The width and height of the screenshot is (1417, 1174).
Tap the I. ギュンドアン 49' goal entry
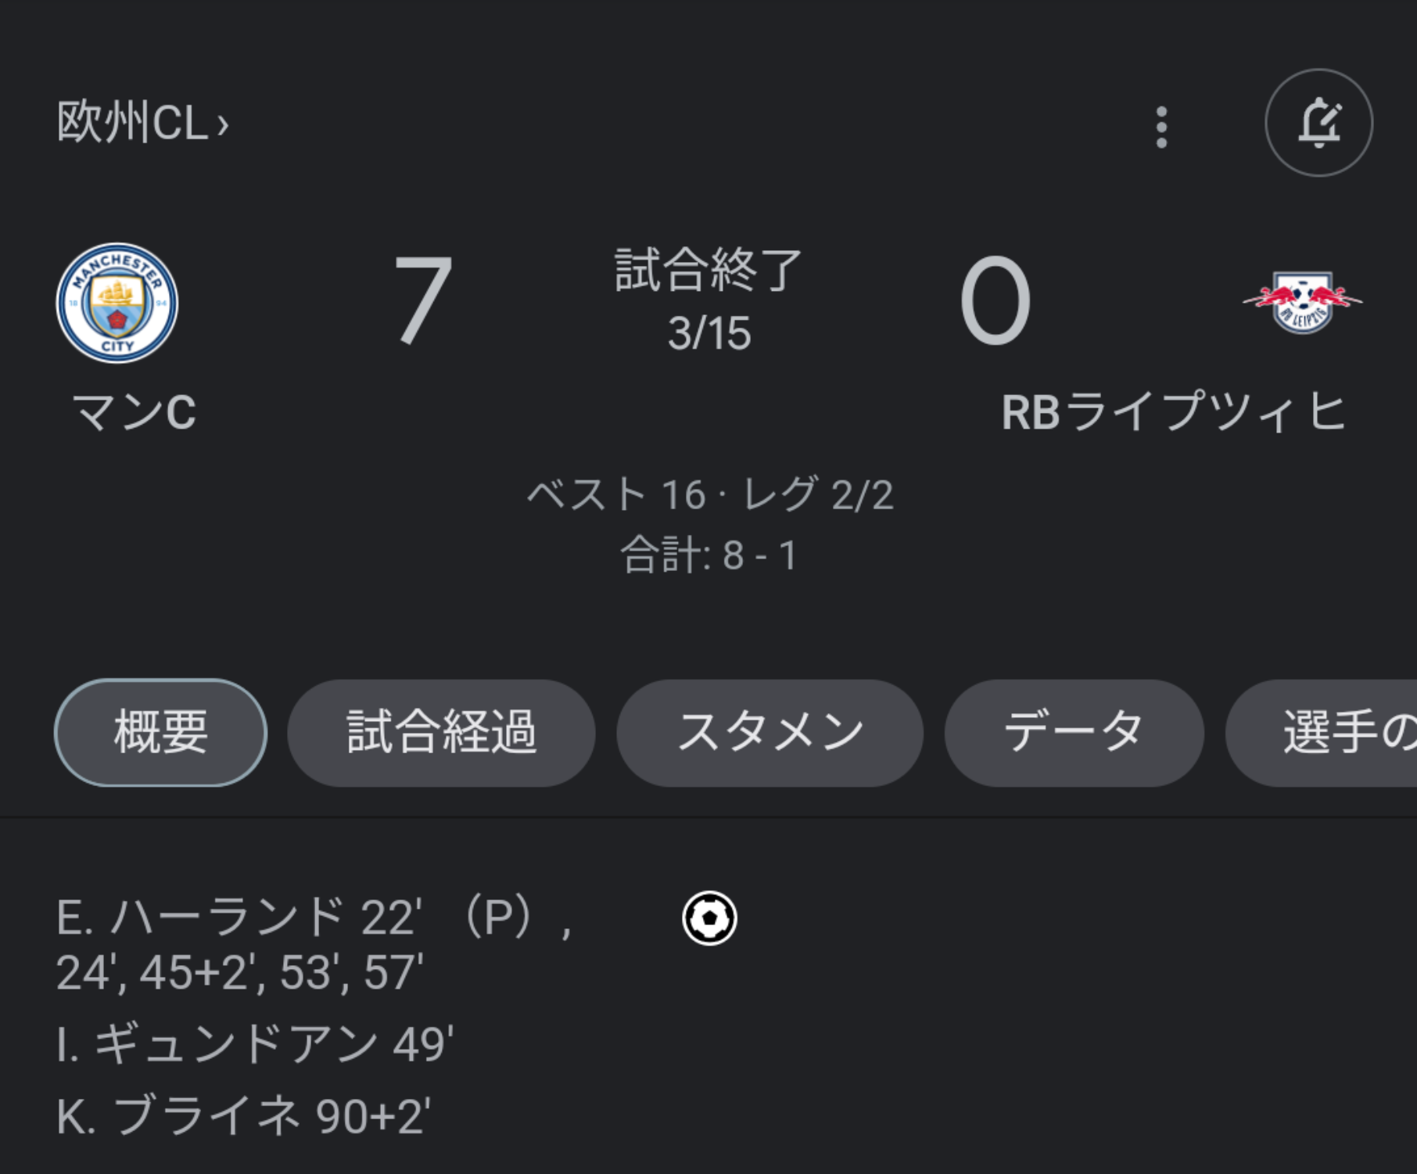[x=255, y=1043]
